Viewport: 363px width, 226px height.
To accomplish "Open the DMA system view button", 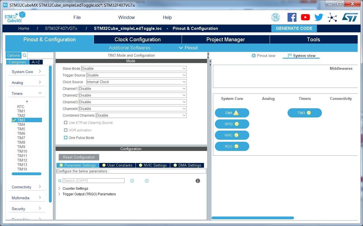I will [x=232, y=113].
